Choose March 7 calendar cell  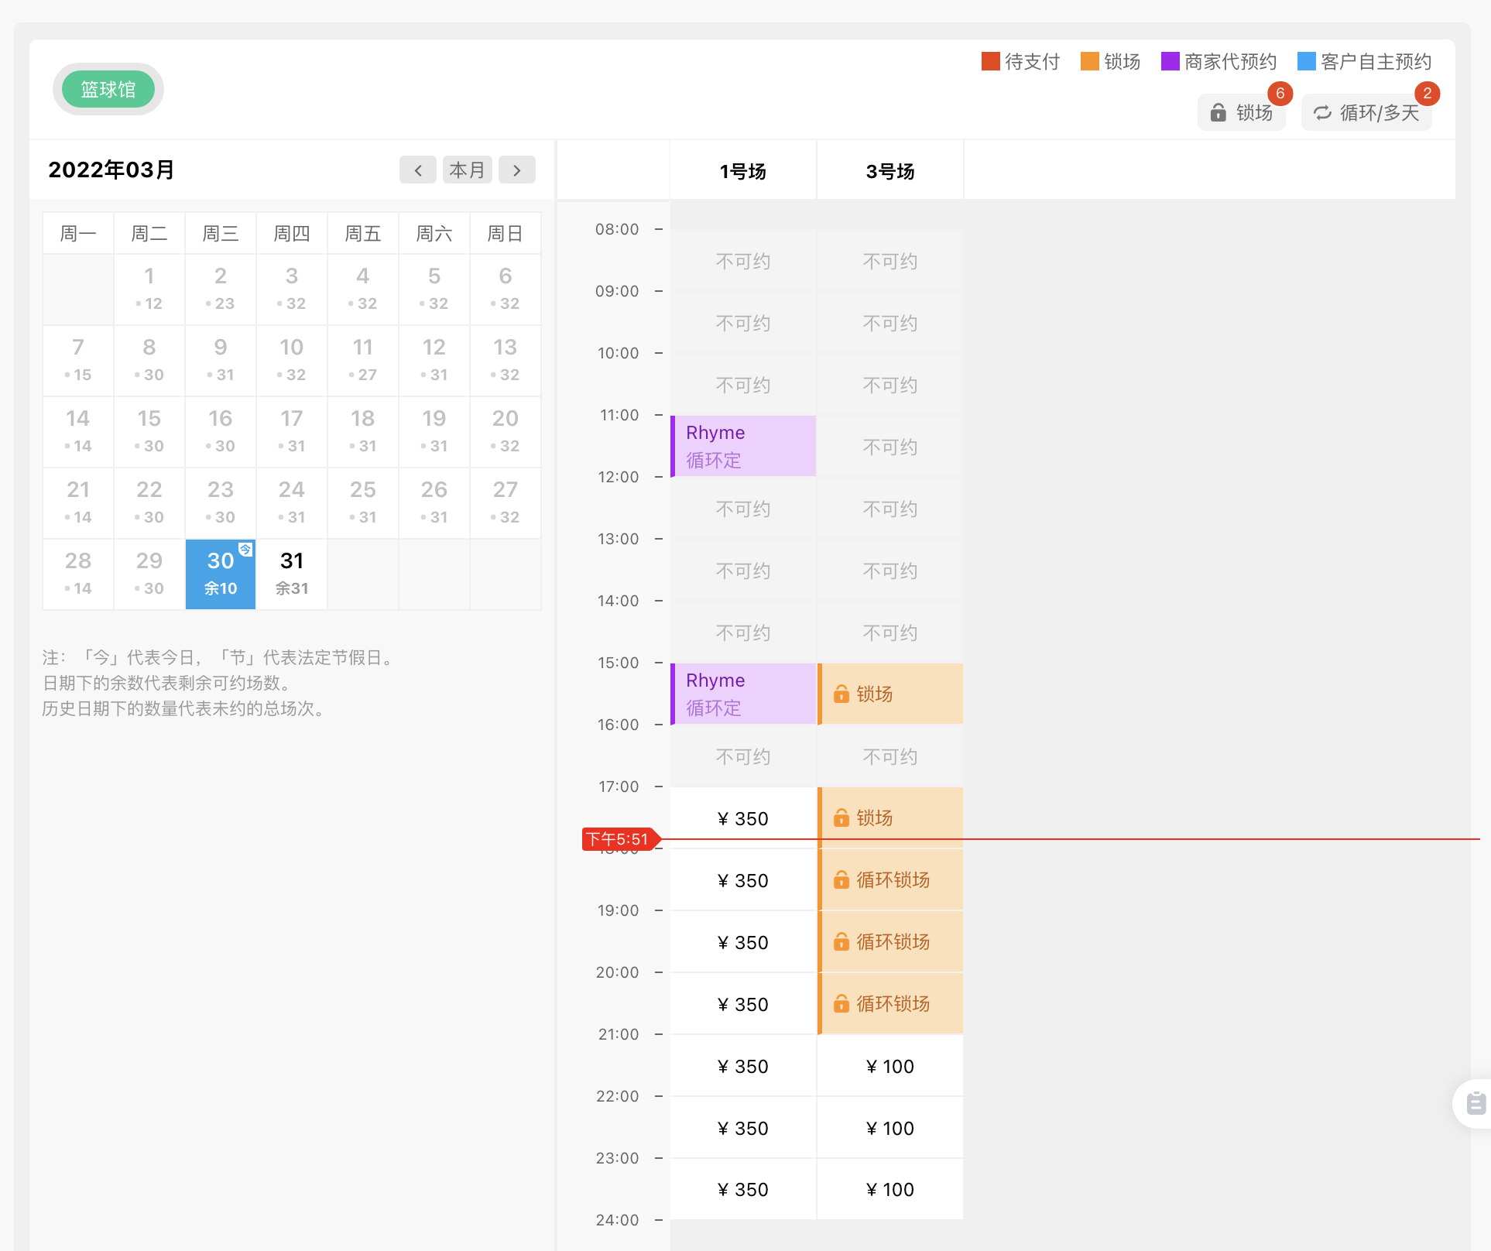(78, 360)
